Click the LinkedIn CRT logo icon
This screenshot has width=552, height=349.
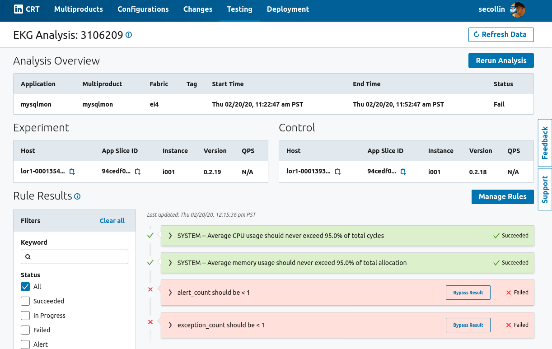(x=18, y=9)
